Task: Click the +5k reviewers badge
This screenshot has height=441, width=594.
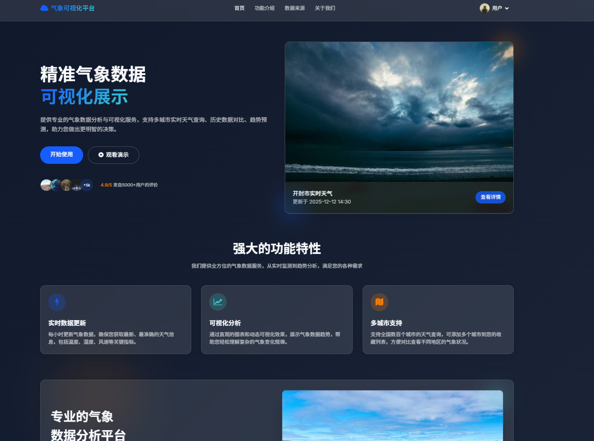Action: 87,185
